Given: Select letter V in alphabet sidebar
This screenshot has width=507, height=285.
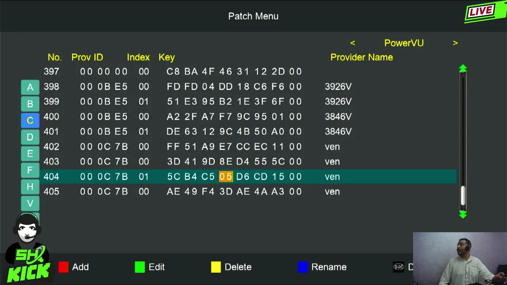Looking at the screenshot, I should click(30, 203).
